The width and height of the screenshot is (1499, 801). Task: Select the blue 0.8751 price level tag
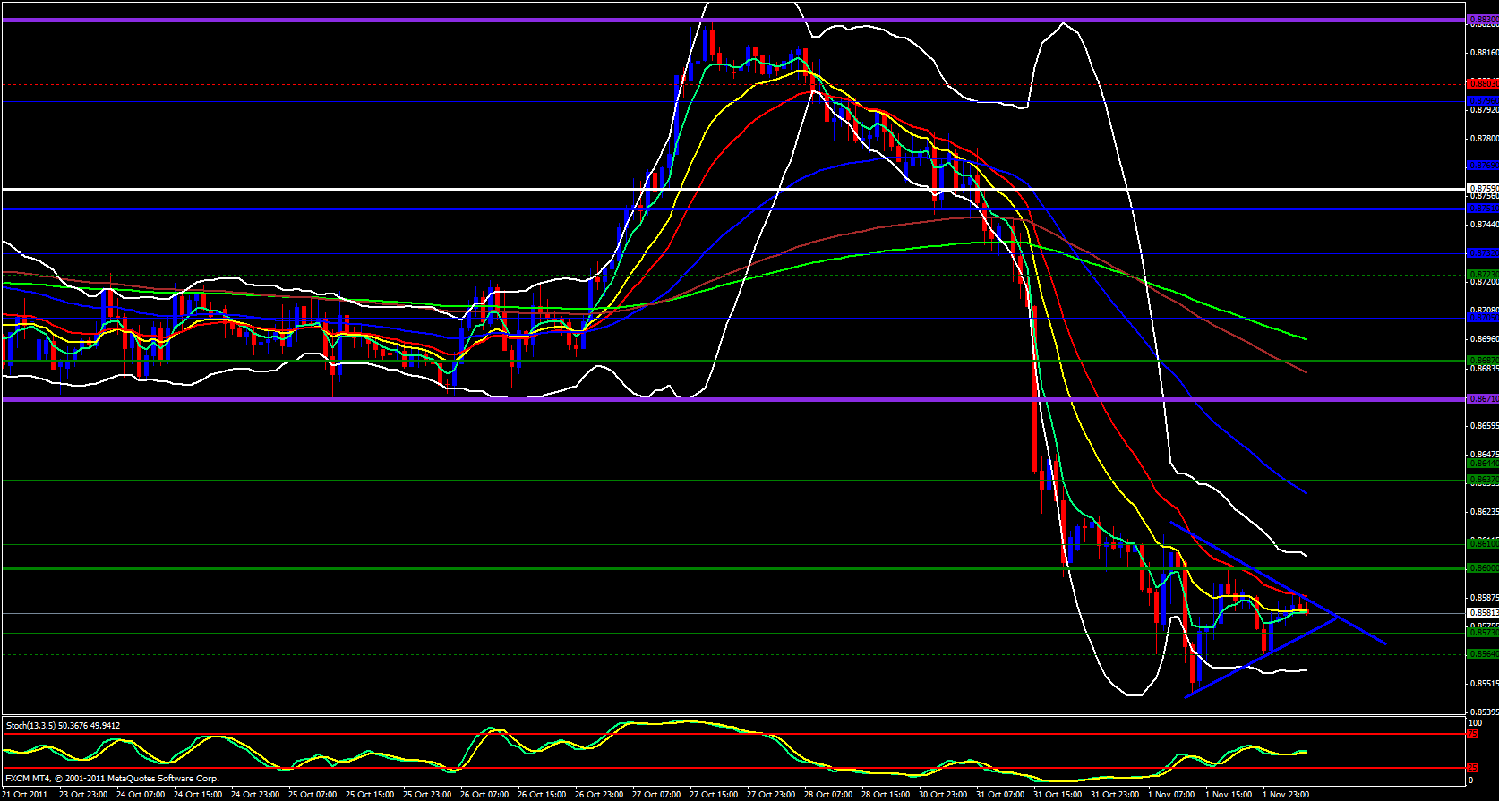(x=1482, y=209)
